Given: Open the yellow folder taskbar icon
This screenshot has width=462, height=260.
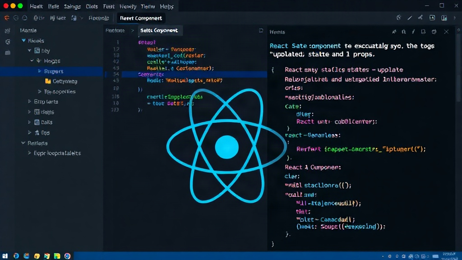Looking at the screenshot, I should tap(37, 256).
